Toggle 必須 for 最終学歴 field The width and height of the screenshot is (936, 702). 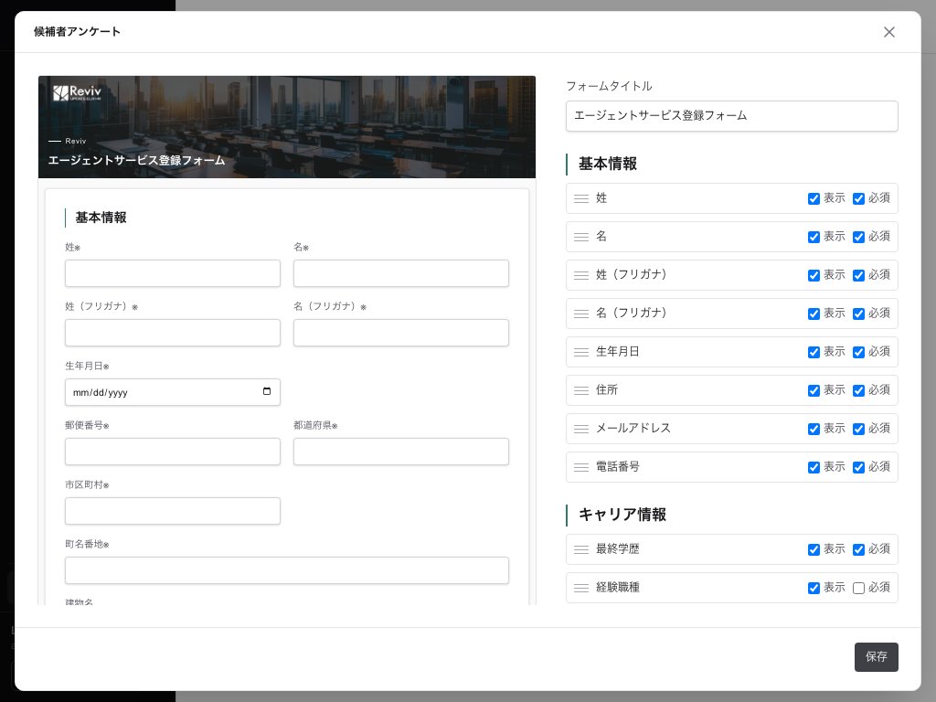(858, 549)
